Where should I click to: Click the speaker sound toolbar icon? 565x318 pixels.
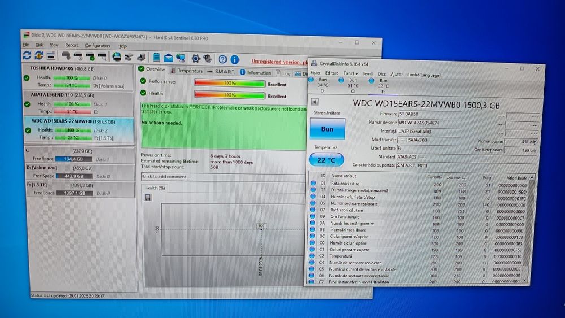(207, 58)
